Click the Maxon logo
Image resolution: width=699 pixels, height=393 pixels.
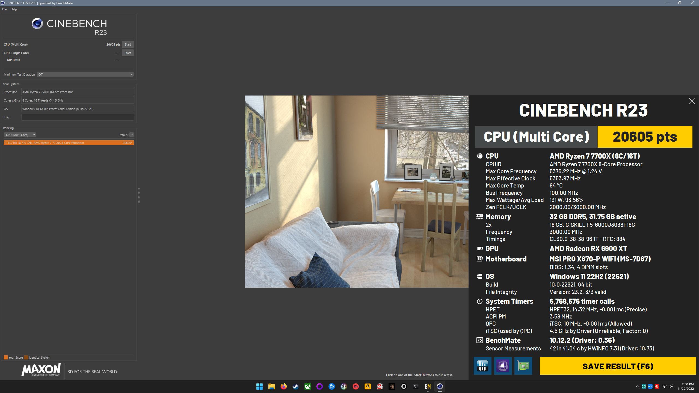[x=41, y=370]
